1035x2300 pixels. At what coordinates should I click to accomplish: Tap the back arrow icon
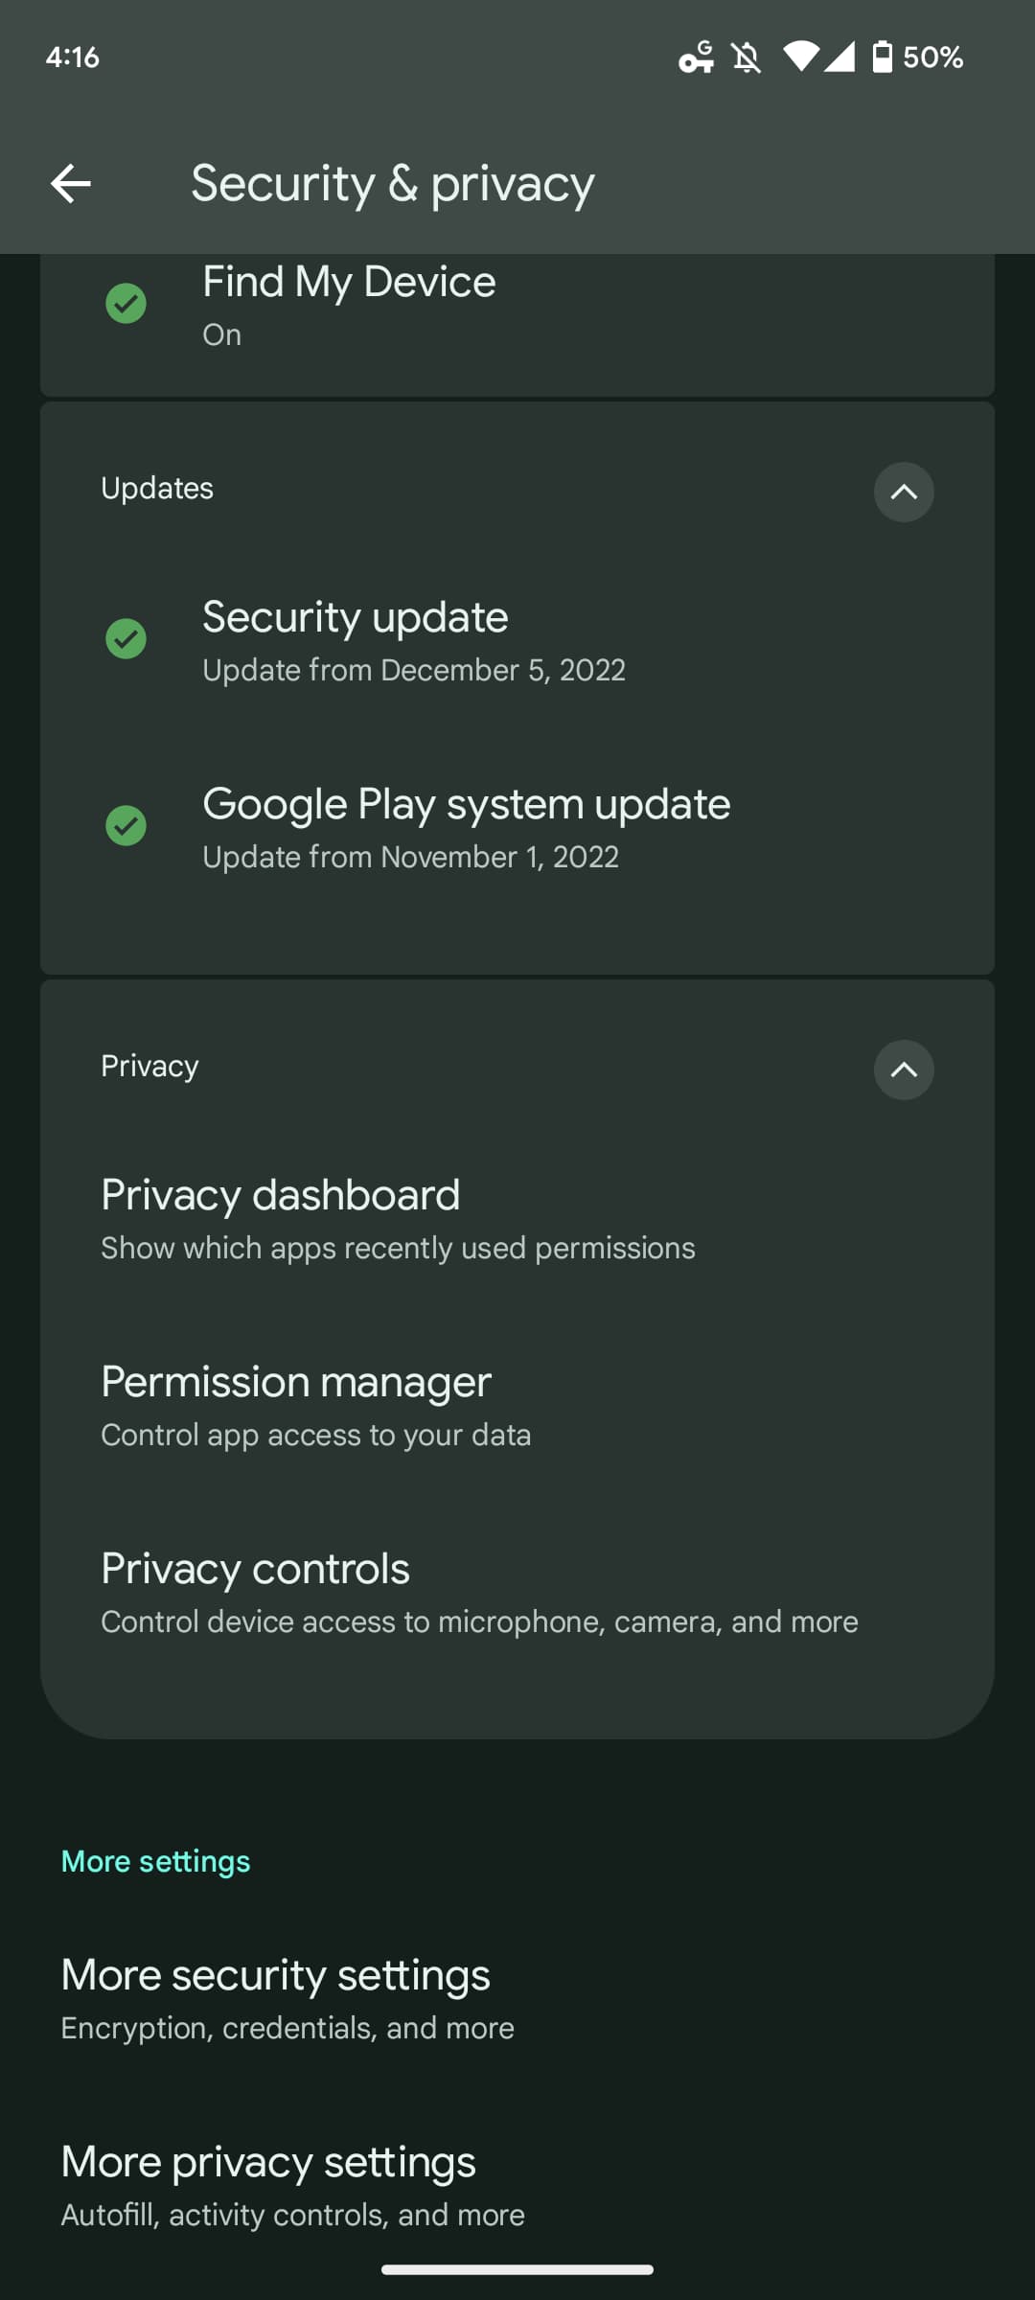tap(71, 183)
